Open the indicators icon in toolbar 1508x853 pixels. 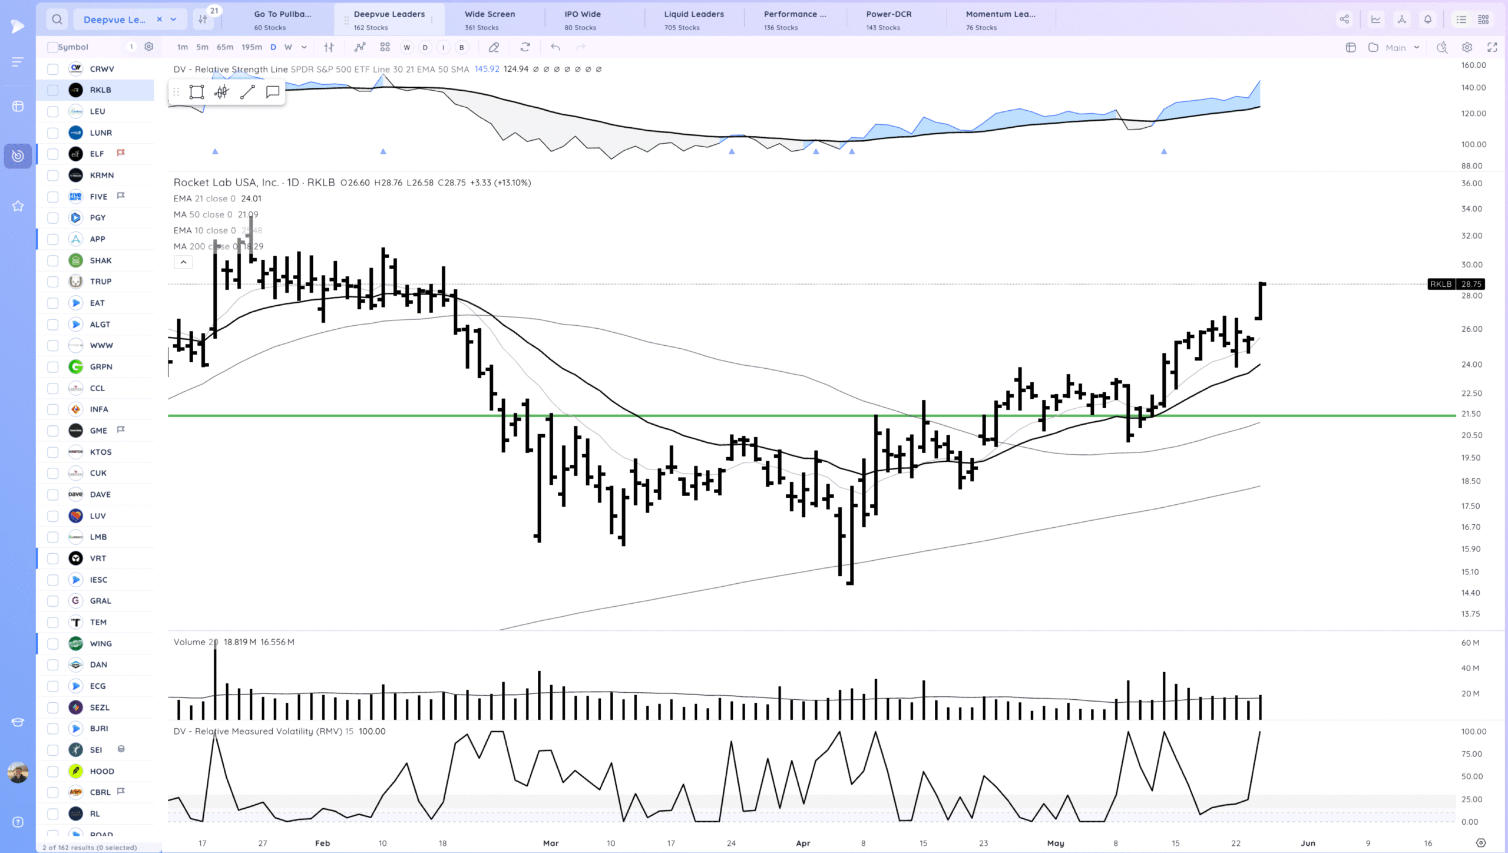[359, 47]
